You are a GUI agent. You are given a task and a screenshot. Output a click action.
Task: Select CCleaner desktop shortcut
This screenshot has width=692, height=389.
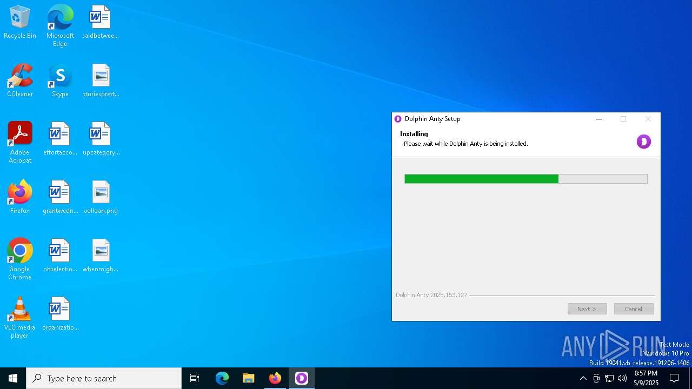[20, 81]
